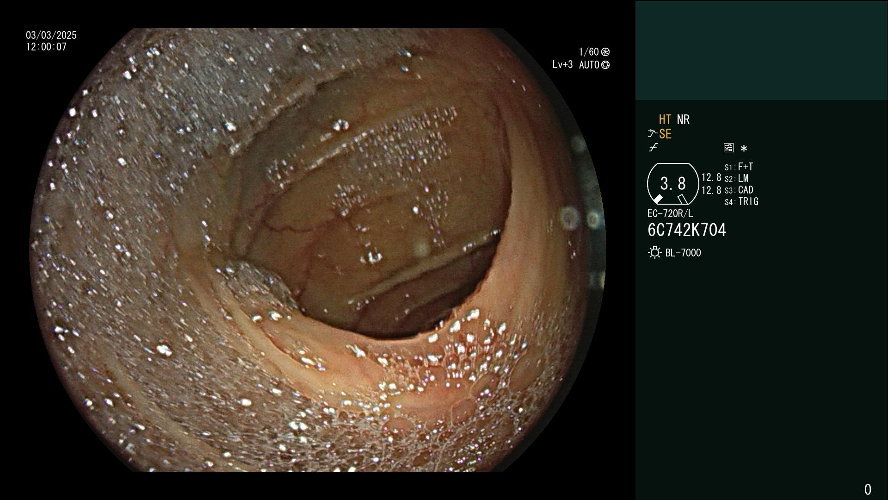The image size is (888, 500).
Task: Click the 3.8 channel diameter value
Action: tap(673, 184)
